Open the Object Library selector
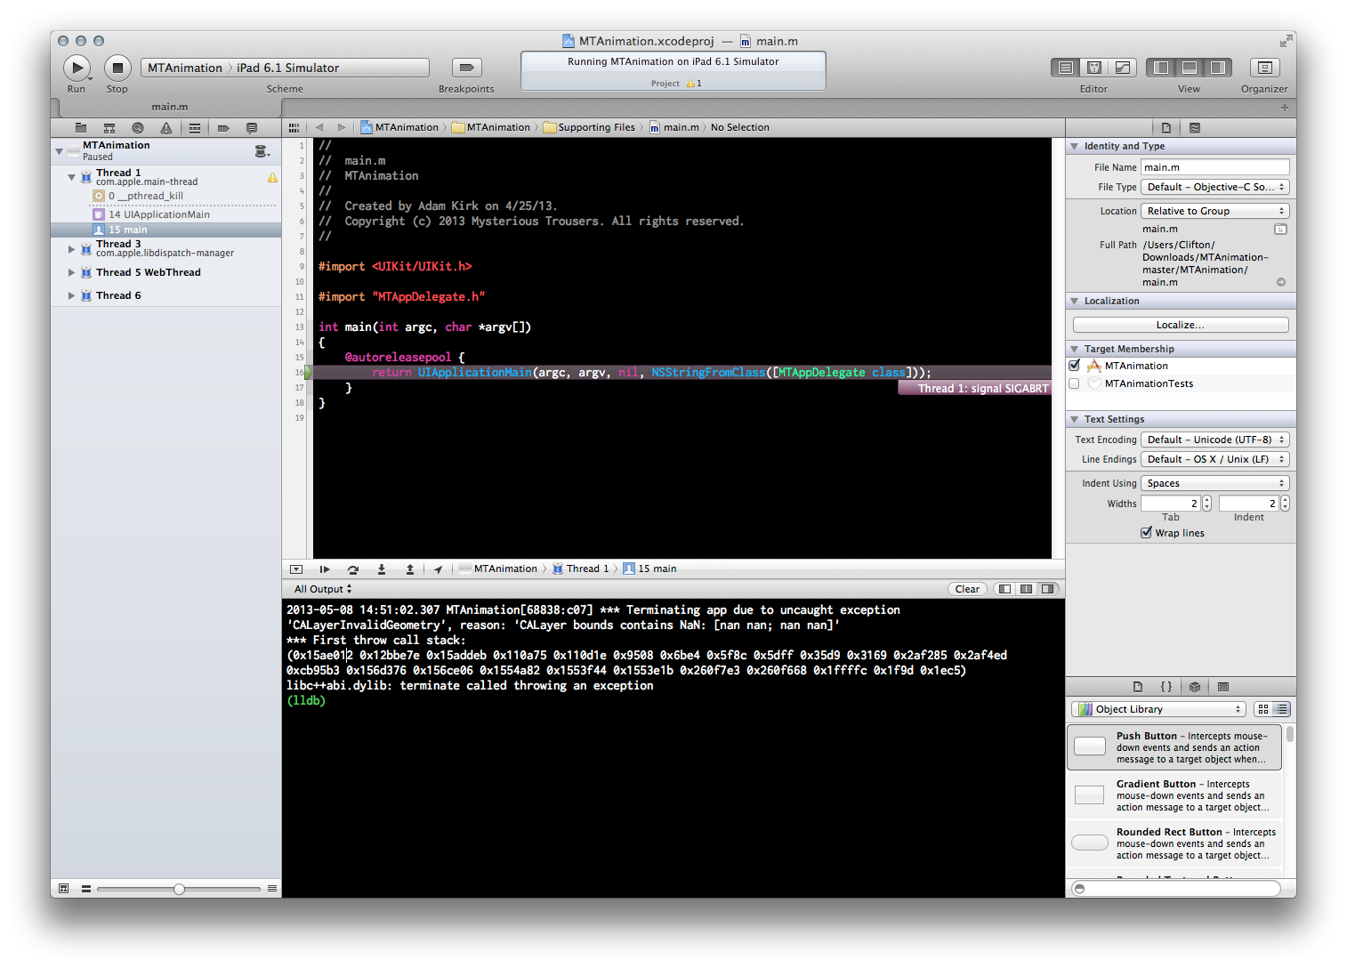Screen dimensions: 1347x968 1158,709
